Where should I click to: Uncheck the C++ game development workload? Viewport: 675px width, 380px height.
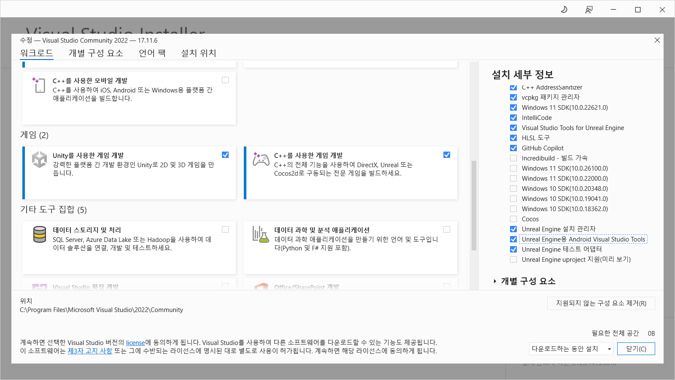pos(447,155)
